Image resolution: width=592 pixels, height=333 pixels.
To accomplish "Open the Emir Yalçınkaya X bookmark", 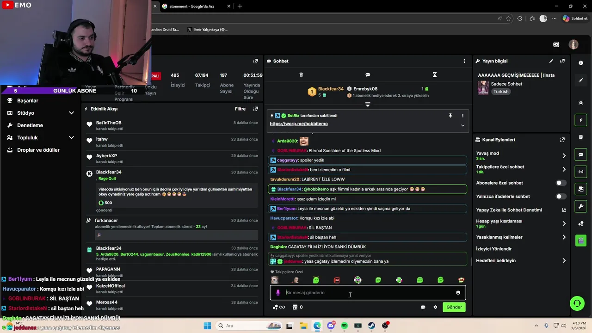I will [207, 30].
